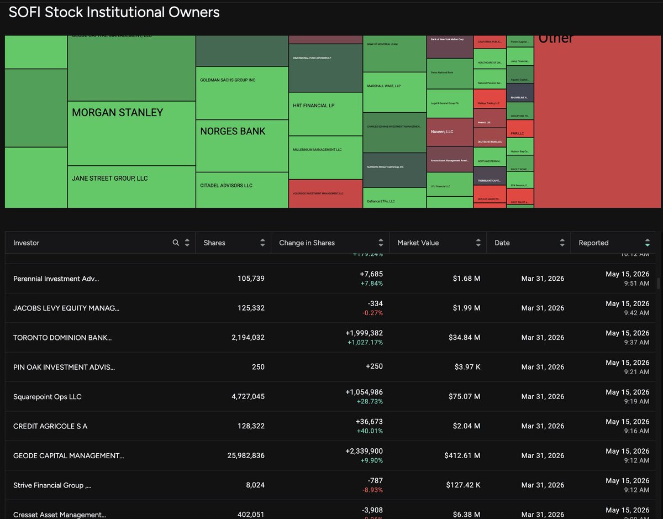This screenshot has height=519, width=663.
Task: Select the Sumitomo Mitsui Trust Group tile
Action: point(394,170)
